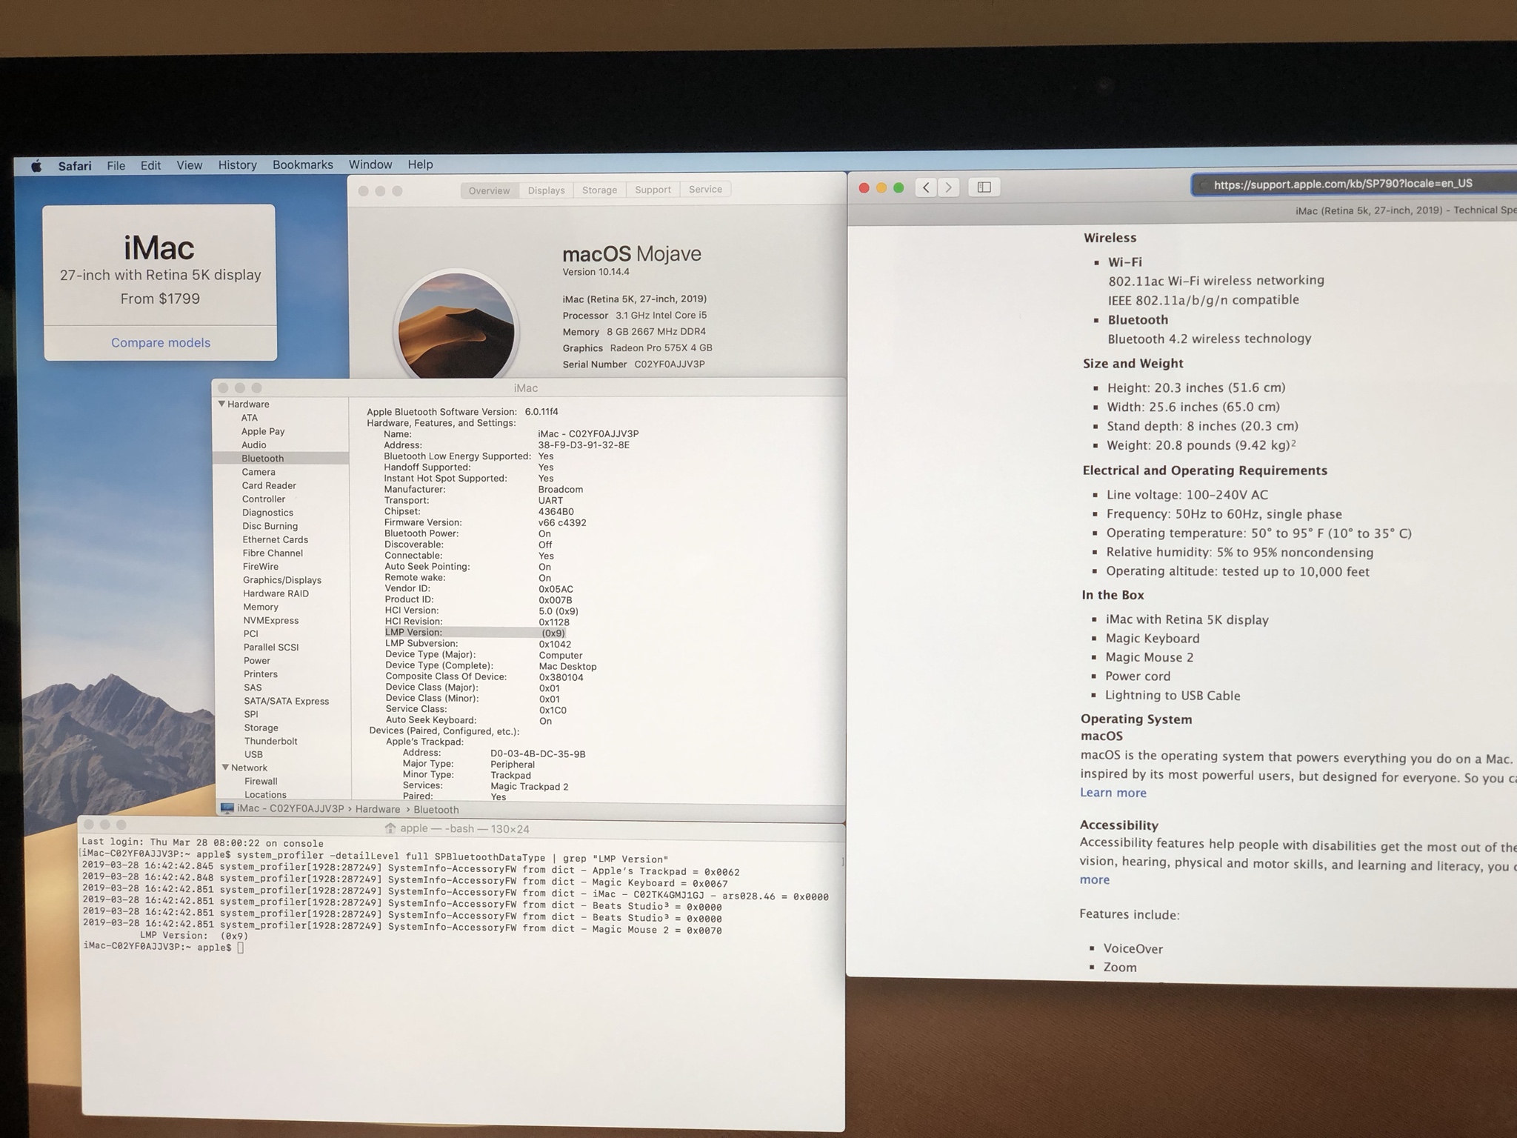Toggle the Safari sidebar button
The height and width of the screenshot is (1138, 1517).
tap(984, 187)
